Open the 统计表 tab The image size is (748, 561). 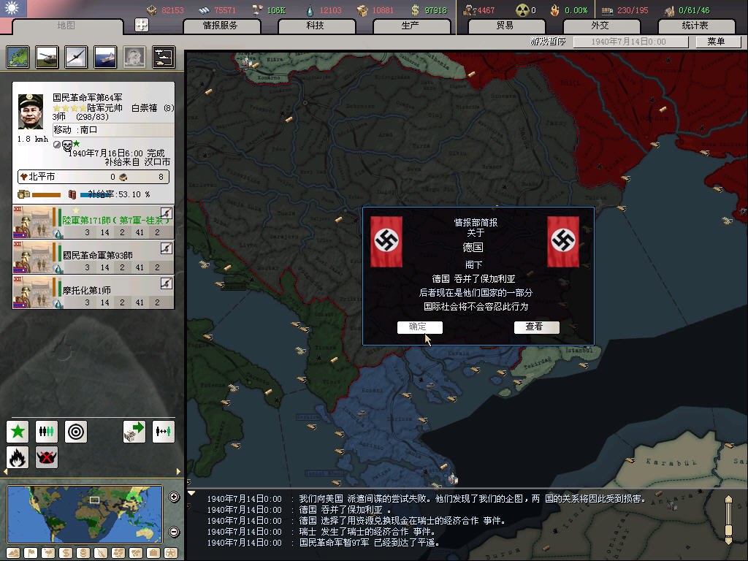tap(695, 26)
